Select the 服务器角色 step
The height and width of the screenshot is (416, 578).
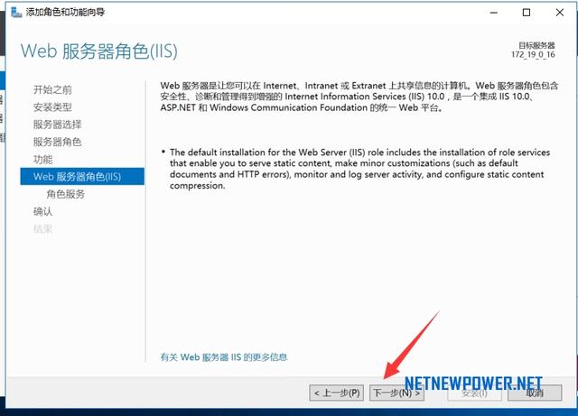click(x=58, y=142)
